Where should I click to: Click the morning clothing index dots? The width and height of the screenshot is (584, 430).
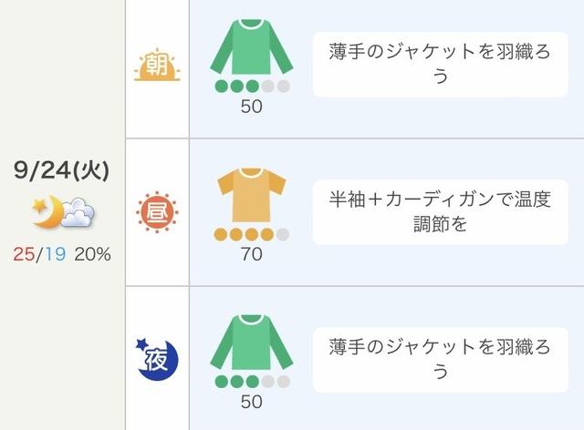[252, 87]
